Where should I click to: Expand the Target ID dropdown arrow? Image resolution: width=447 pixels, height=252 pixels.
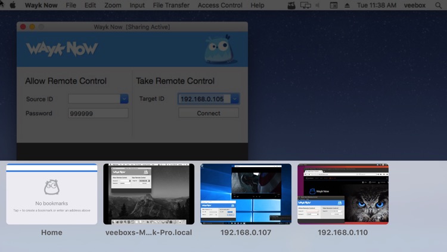(x=235, y=99)
